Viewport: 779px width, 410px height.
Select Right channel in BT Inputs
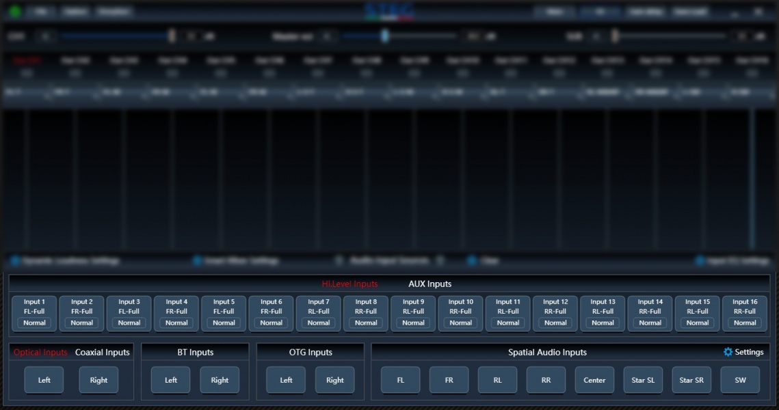click(x=220, y=380)
